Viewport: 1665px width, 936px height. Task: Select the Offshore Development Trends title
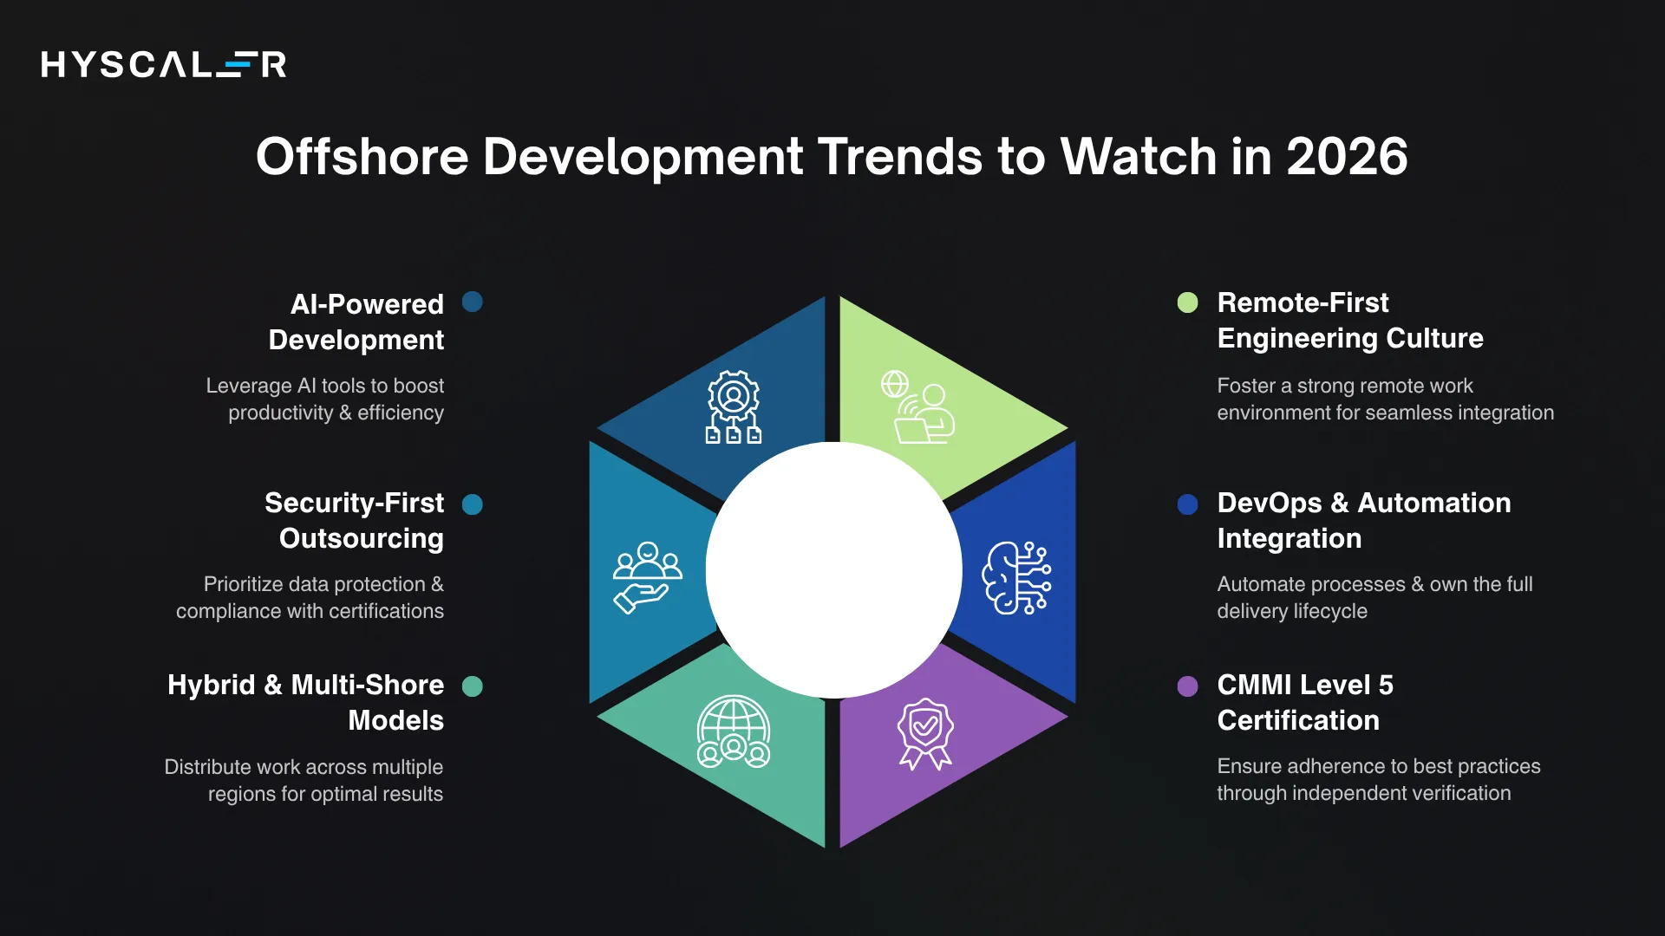click(x=832, y=158)
